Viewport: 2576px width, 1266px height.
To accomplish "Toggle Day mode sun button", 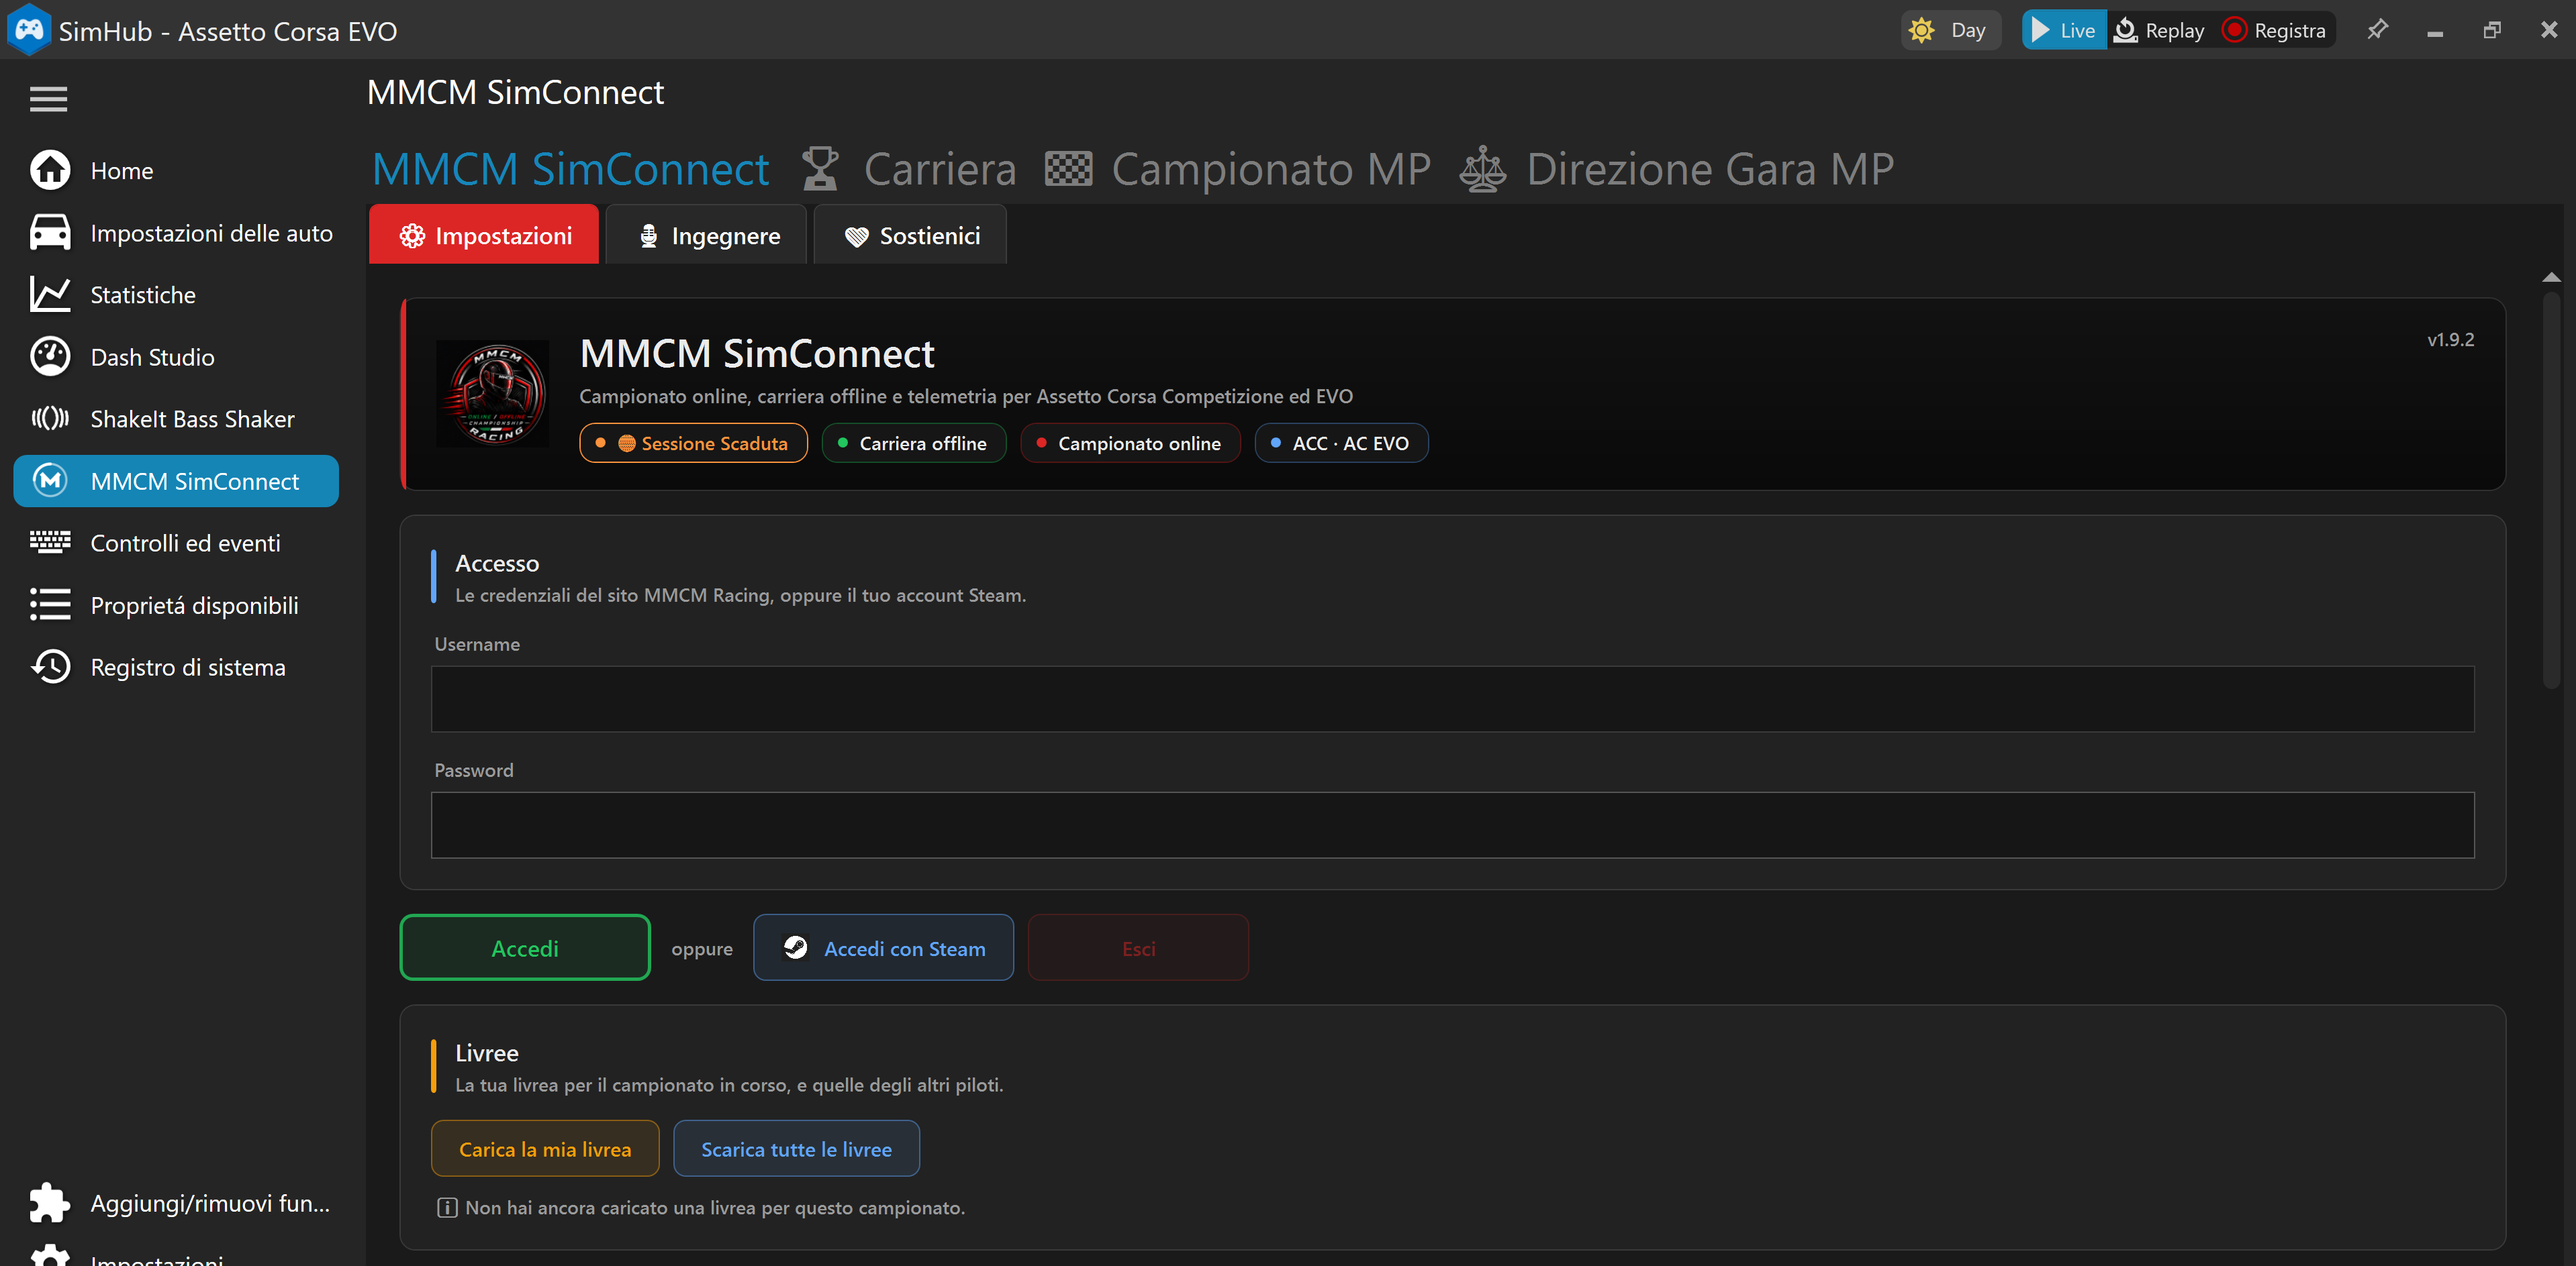I will 1950,30.
